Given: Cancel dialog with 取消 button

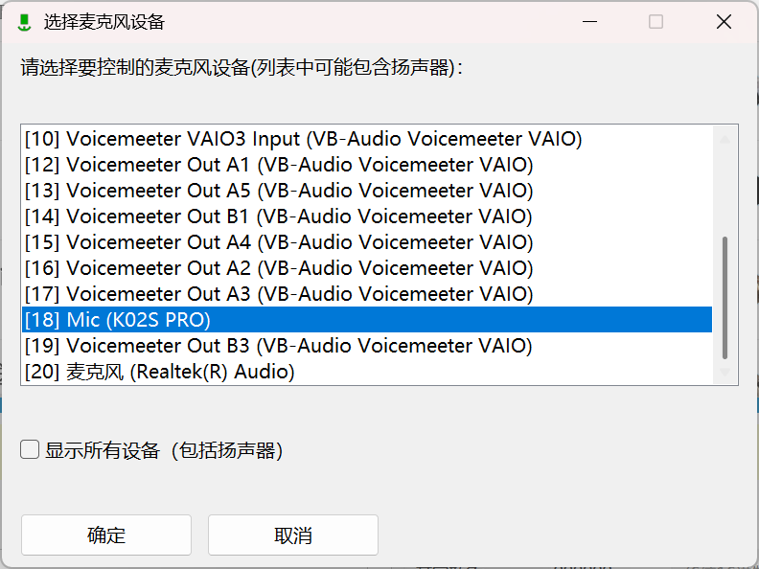Looking at the screenshot, I should click(x=293, y=535).
